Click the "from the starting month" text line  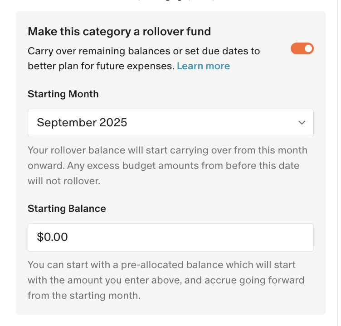pyautogui.click(x=84, y=296)
